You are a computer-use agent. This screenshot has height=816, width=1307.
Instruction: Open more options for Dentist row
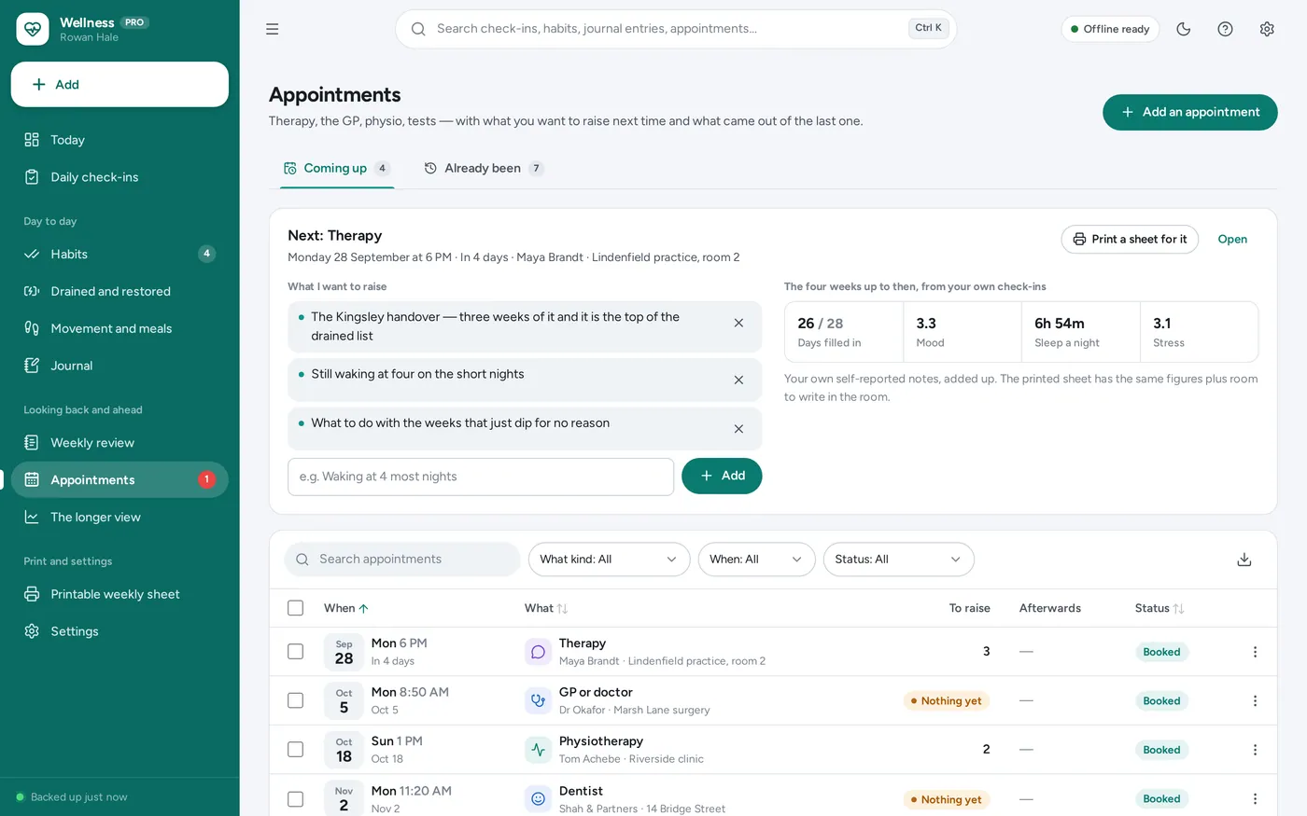point(1255,798)
